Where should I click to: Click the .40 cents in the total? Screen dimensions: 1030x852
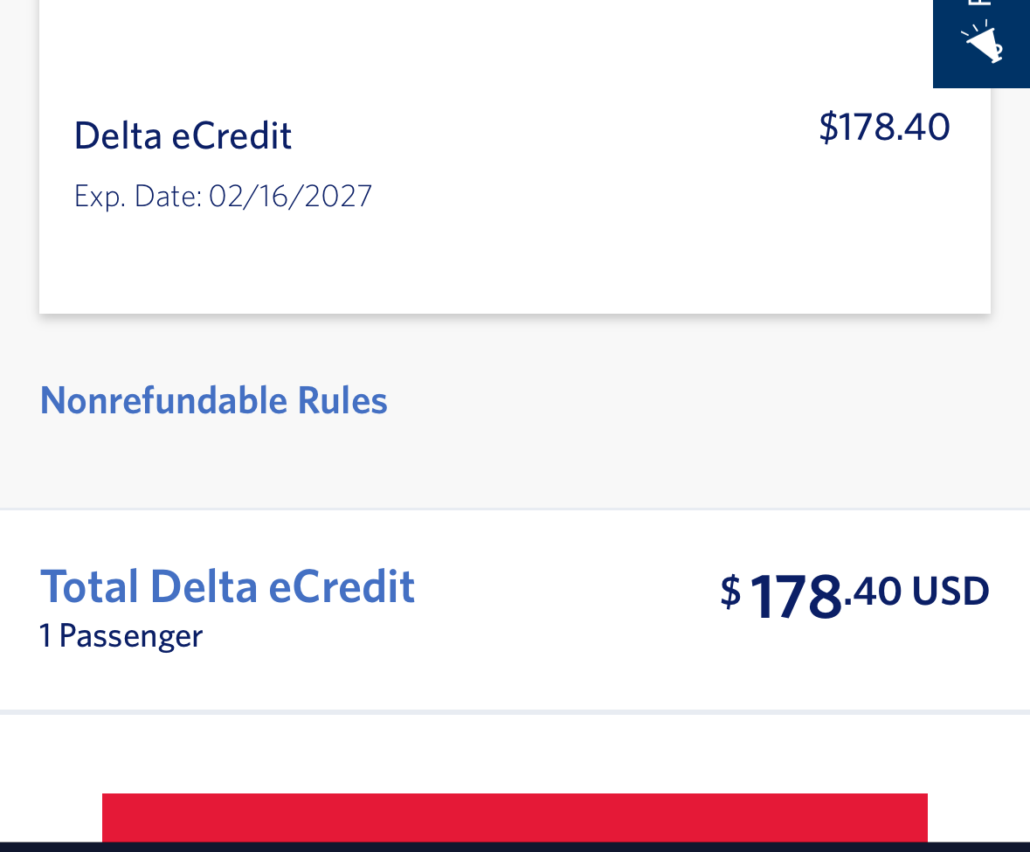pyautogui.click(x=873, y=592)
